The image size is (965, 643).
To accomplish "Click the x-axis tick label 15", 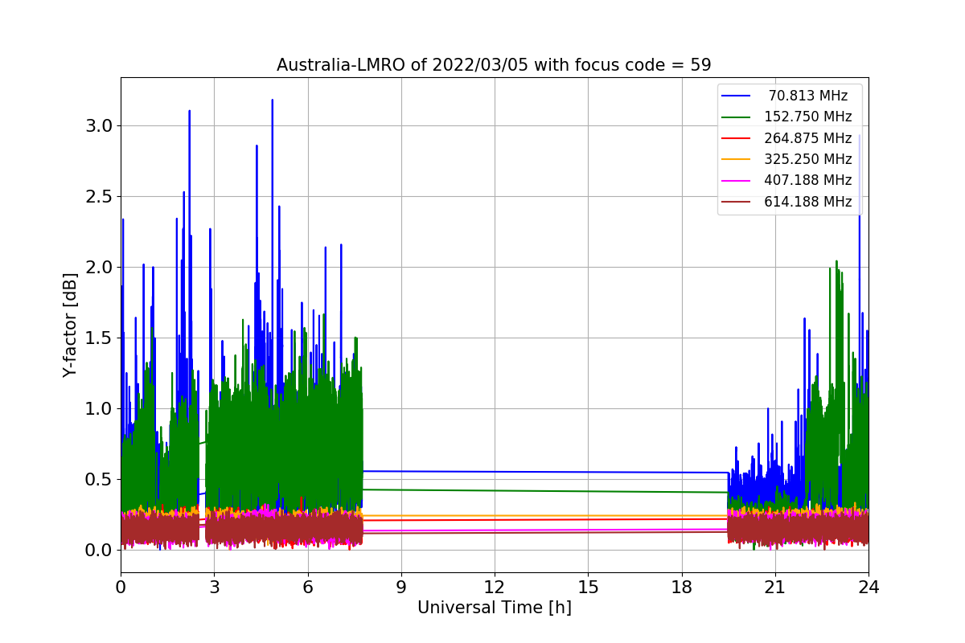I will tap(588, 588).
